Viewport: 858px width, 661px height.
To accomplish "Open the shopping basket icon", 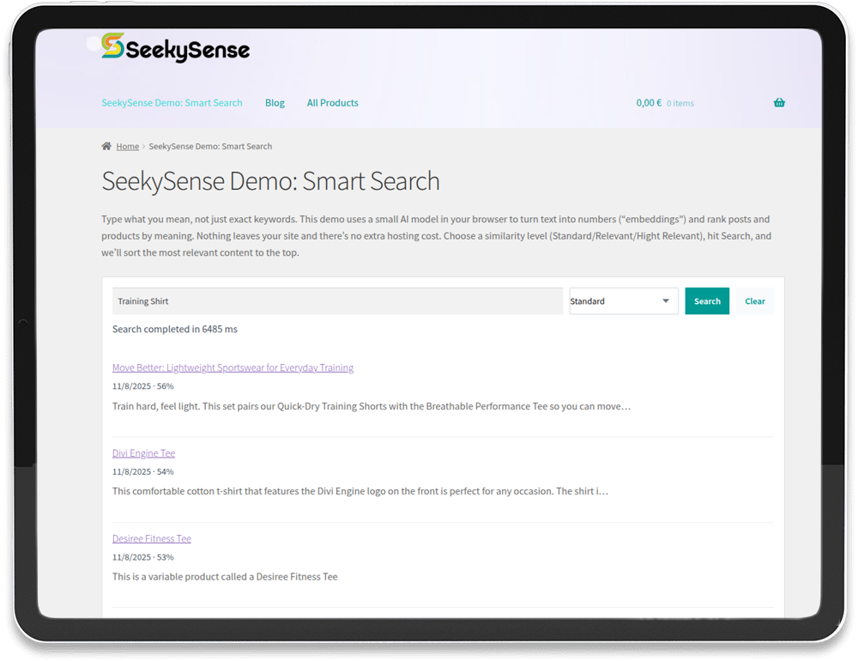I will point(779,102).
